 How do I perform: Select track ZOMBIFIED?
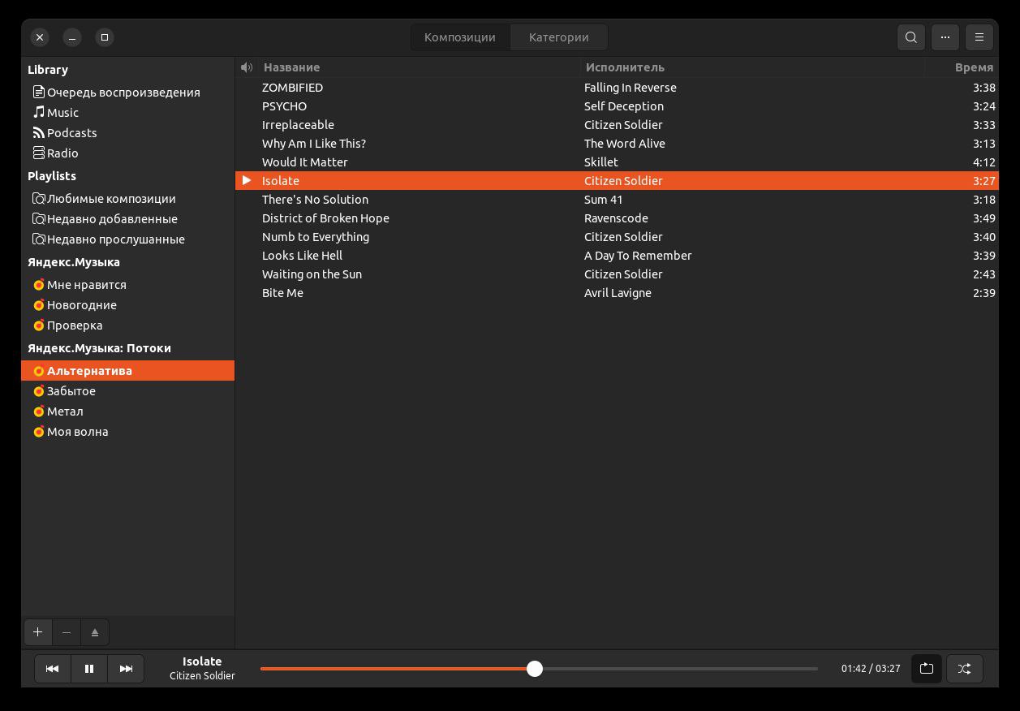pos(617,88)
